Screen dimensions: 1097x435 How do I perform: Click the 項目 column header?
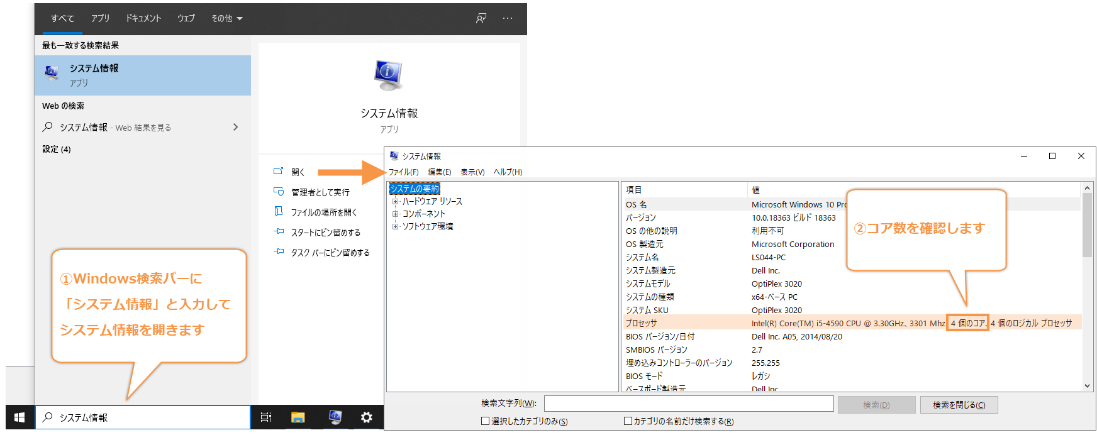coord(684,190)
